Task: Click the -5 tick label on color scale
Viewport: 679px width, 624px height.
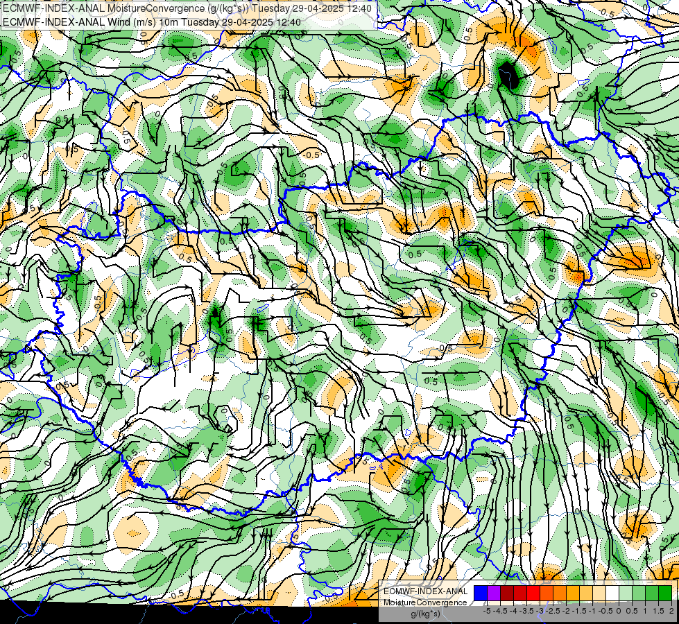Action: coord(487,611)
